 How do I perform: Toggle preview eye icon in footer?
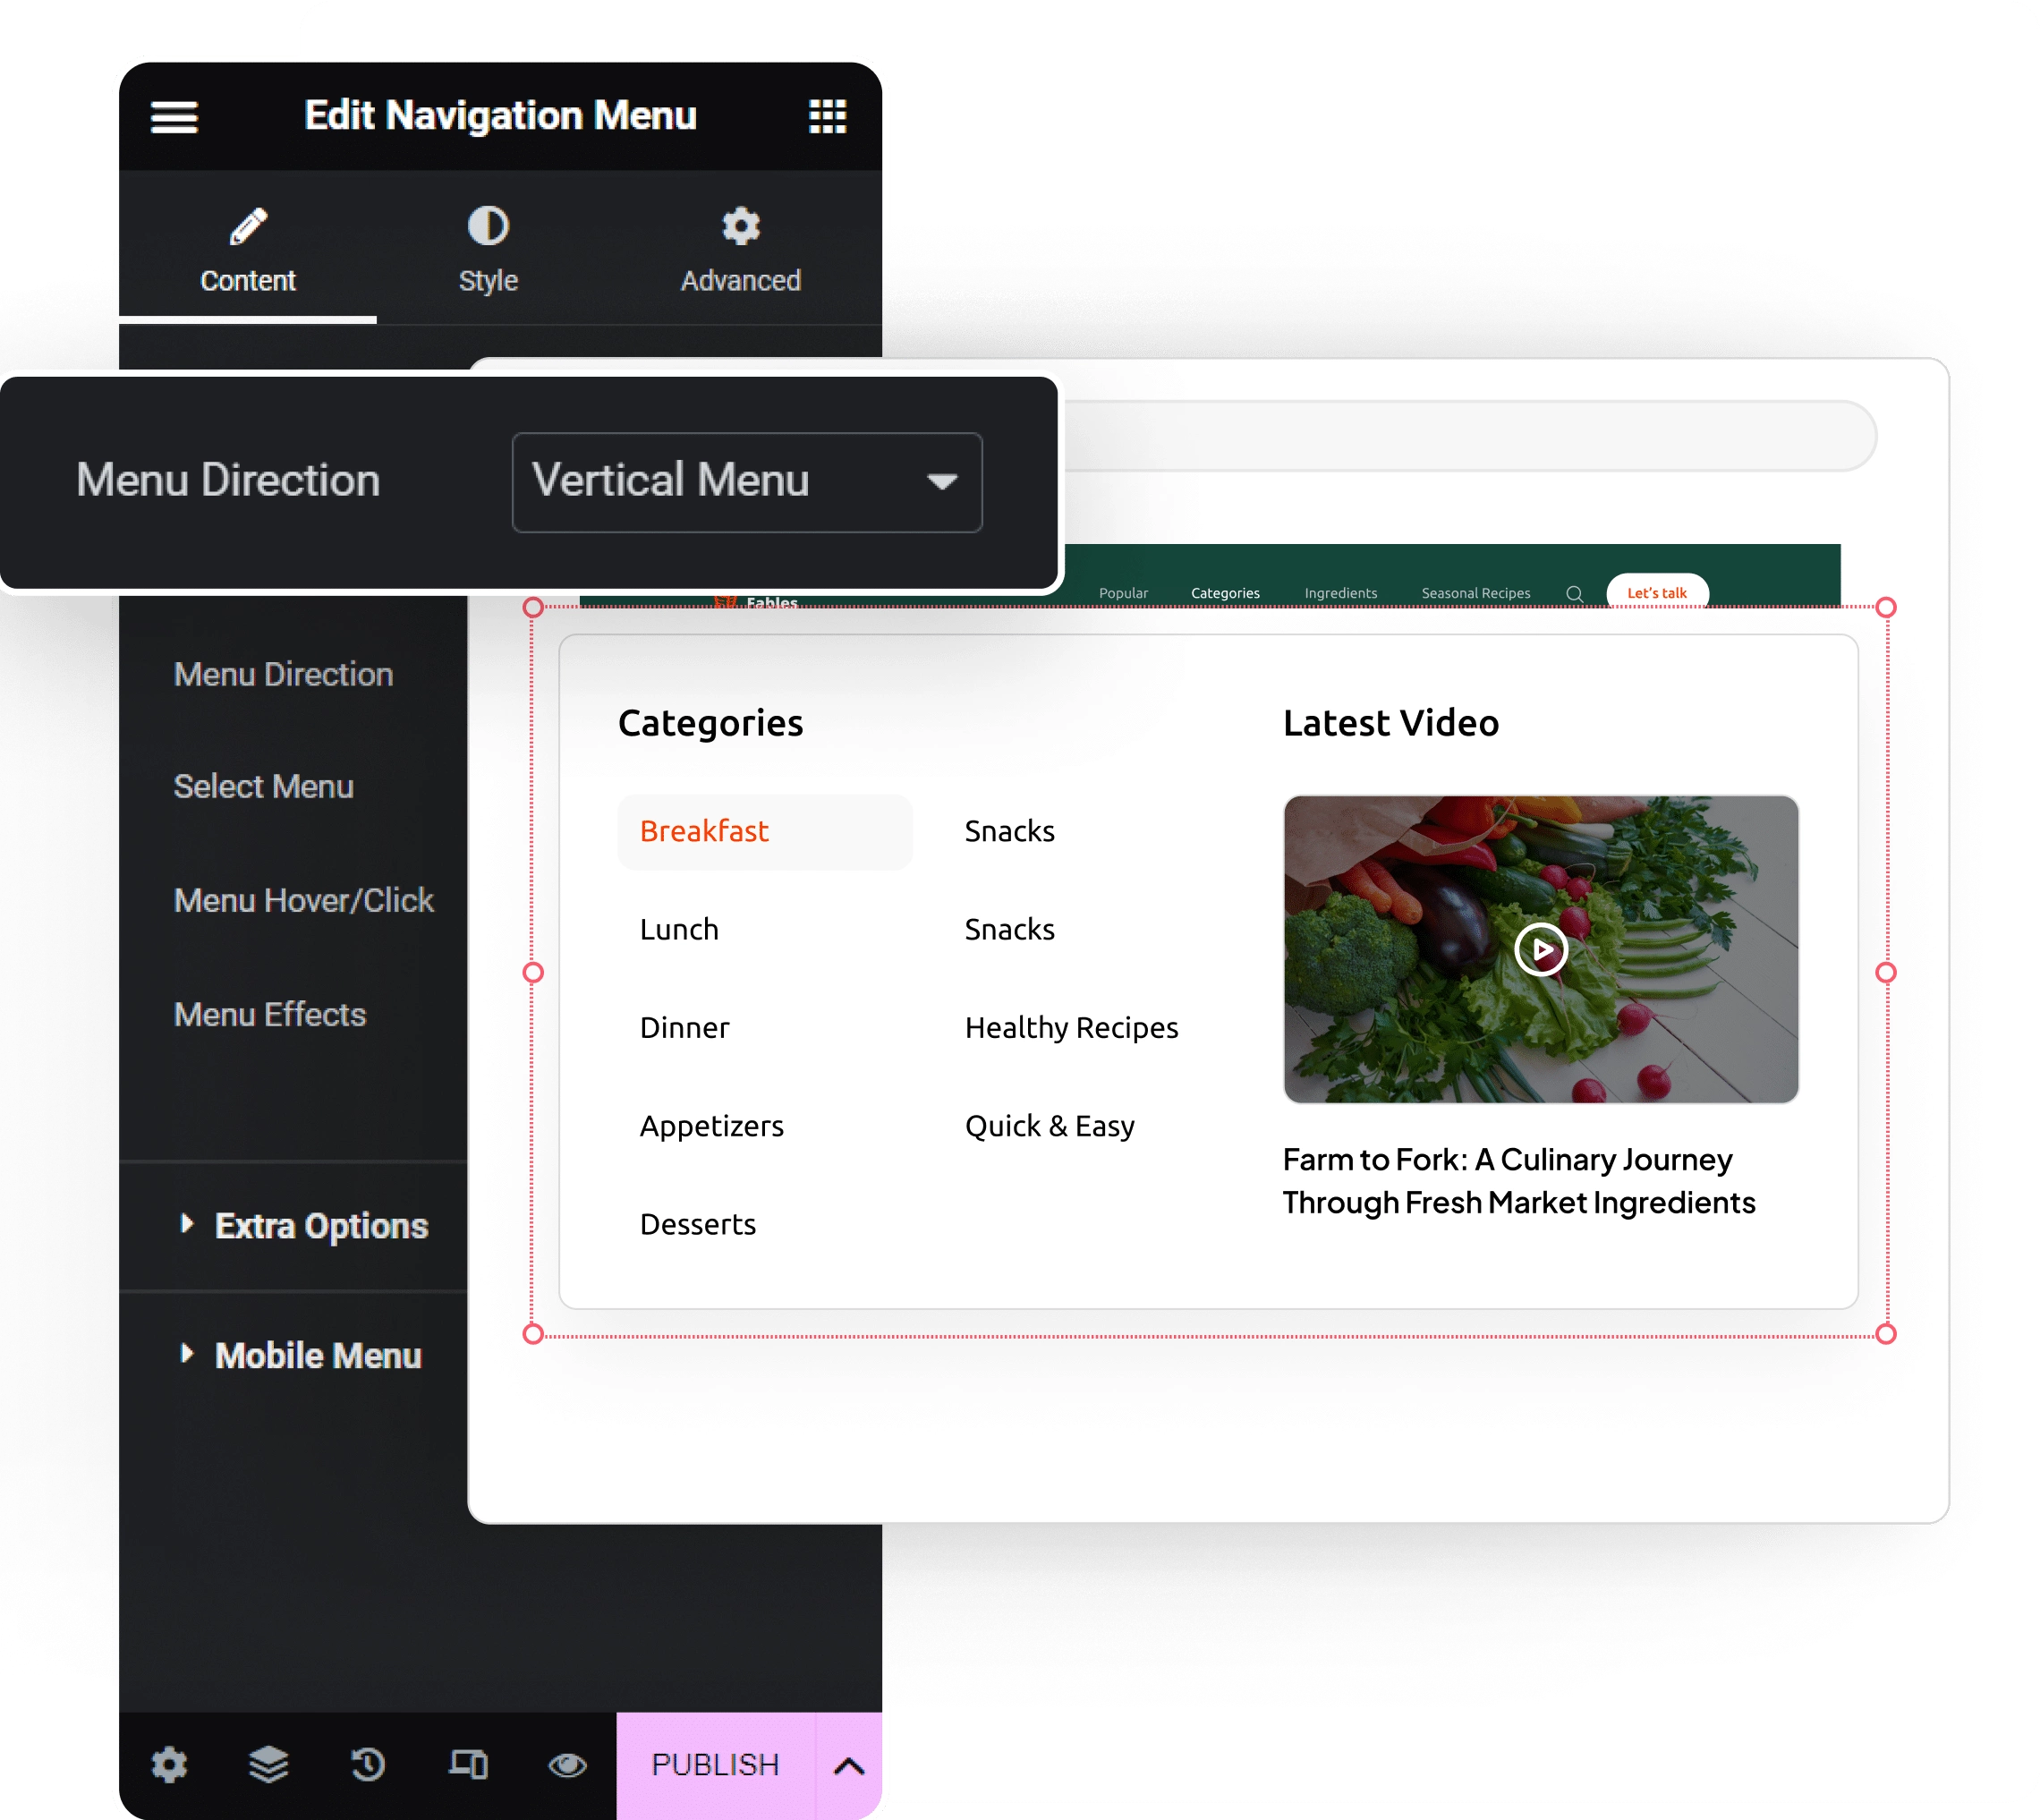tap(567, 1765)
